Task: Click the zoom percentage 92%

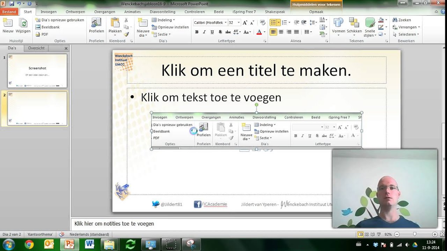Action: (x=388, y=234)
